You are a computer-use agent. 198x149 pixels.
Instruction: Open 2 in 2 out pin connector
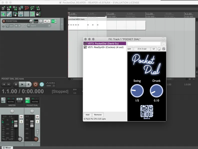142,49
